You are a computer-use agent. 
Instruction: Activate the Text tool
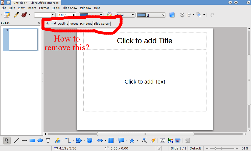click(48, 140)
